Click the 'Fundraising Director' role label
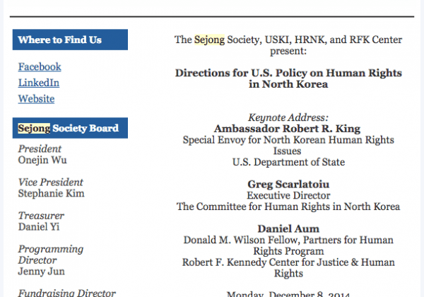 tap(66, 293)
